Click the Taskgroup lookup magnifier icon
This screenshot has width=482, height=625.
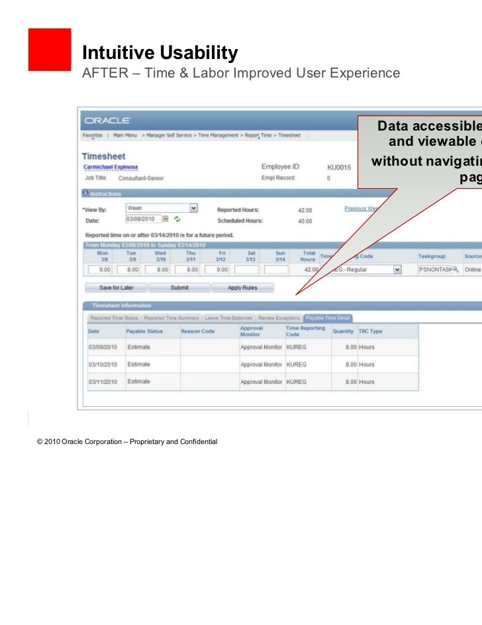click(x=455, y=270)
